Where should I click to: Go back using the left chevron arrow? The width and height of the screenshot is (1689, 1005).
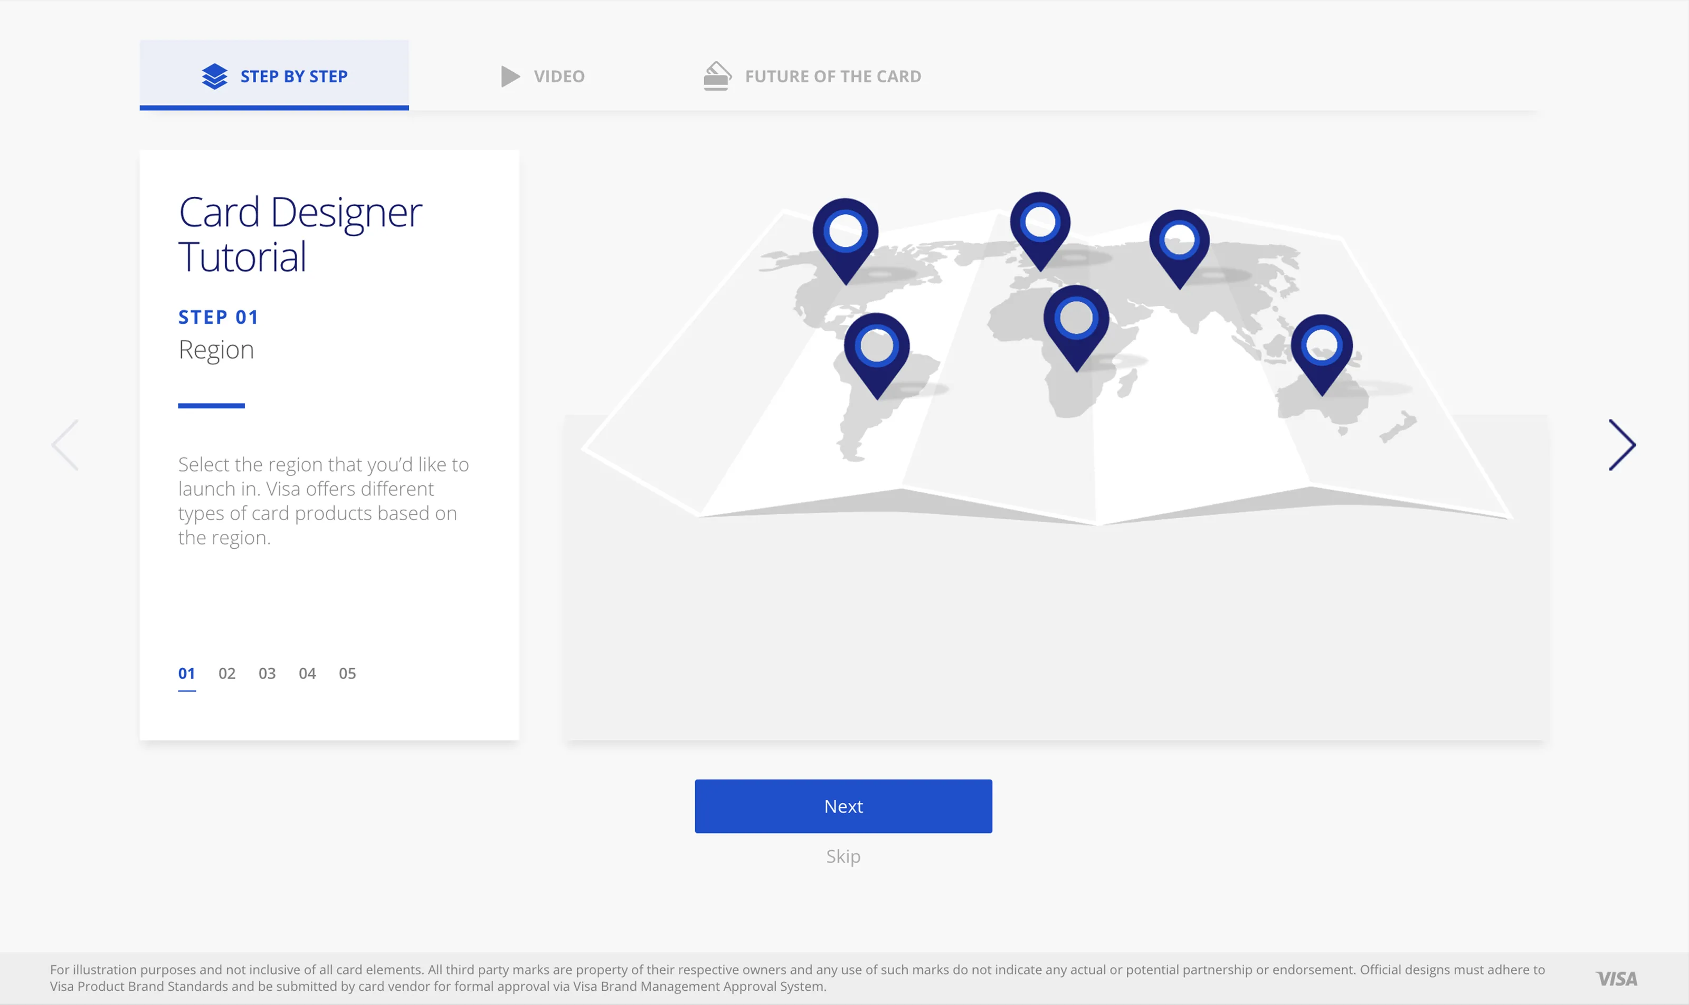click(x=65, y=444)
